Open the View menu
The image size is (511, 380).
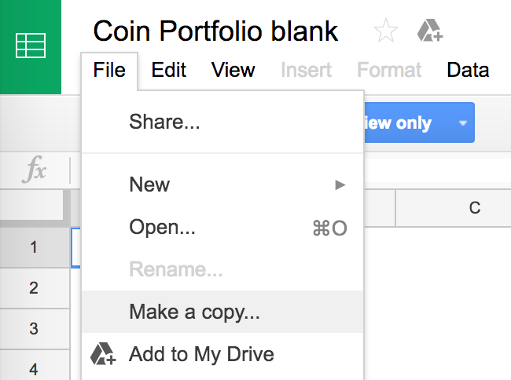(x=233, y=71)
